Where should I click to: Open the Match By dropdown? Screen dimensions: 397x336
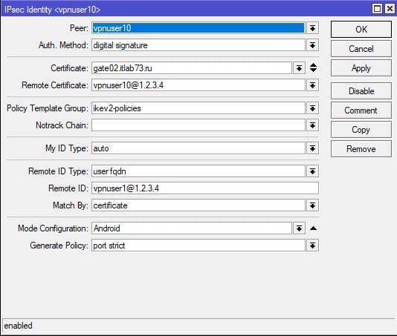point(312,205)
